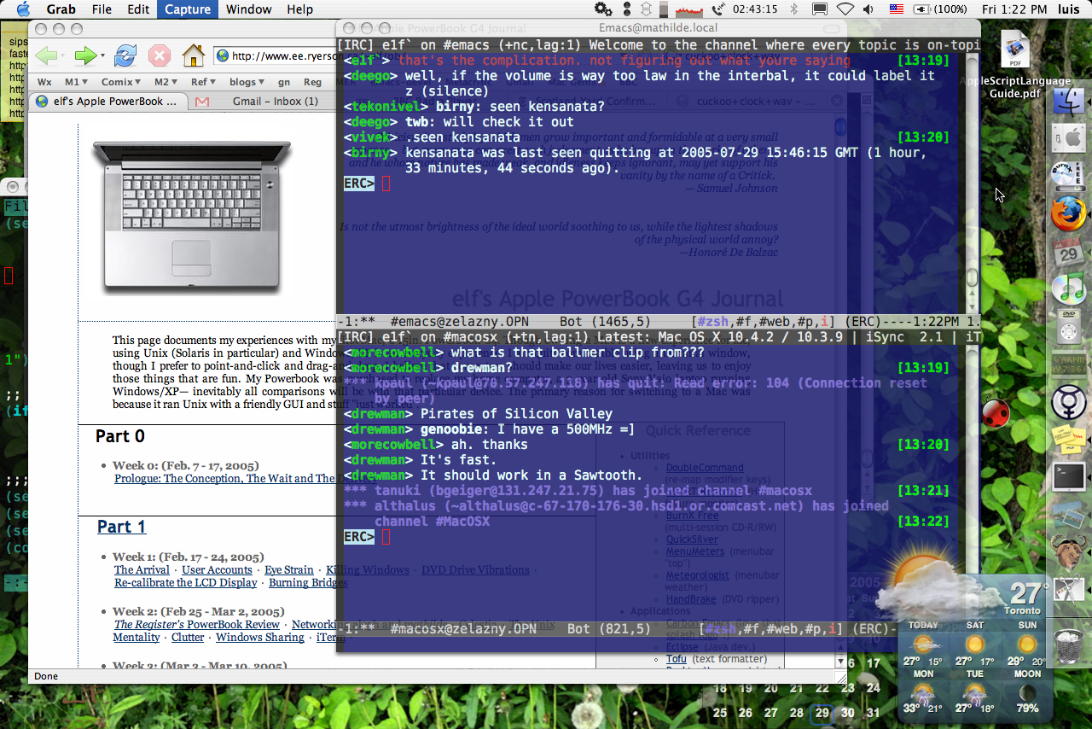1092x729 pixels.
Task: Open the 'Windows Sharing' link
Action: (260, 638)
